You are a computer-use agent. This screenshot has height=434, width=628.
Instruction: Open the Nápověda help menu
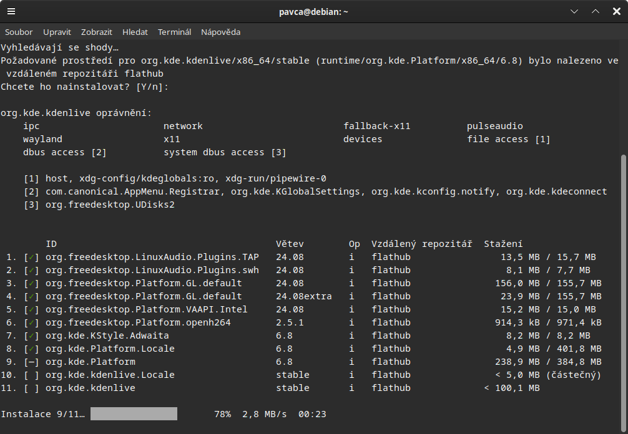click(x=220, y=32)
